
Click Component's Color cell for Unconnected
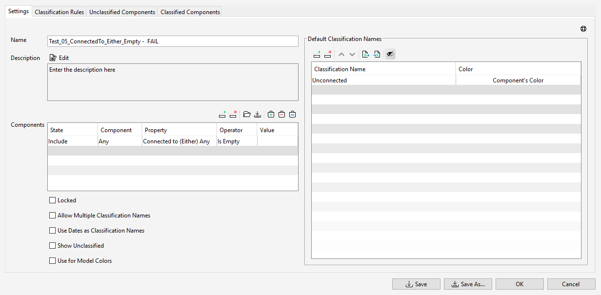(x=518, y=80)
